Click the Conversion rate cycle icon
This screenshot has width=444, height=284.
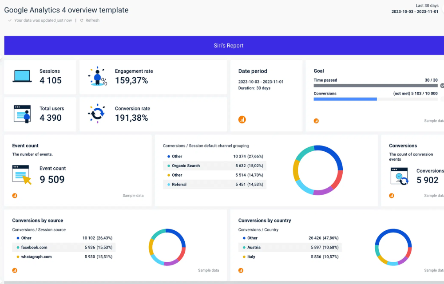coord(97,114)
